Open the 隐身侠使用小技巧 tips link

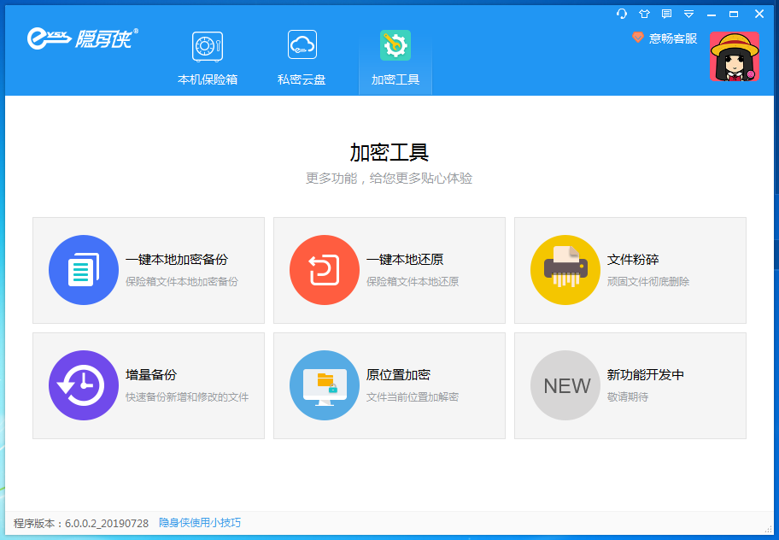point(198,523)
